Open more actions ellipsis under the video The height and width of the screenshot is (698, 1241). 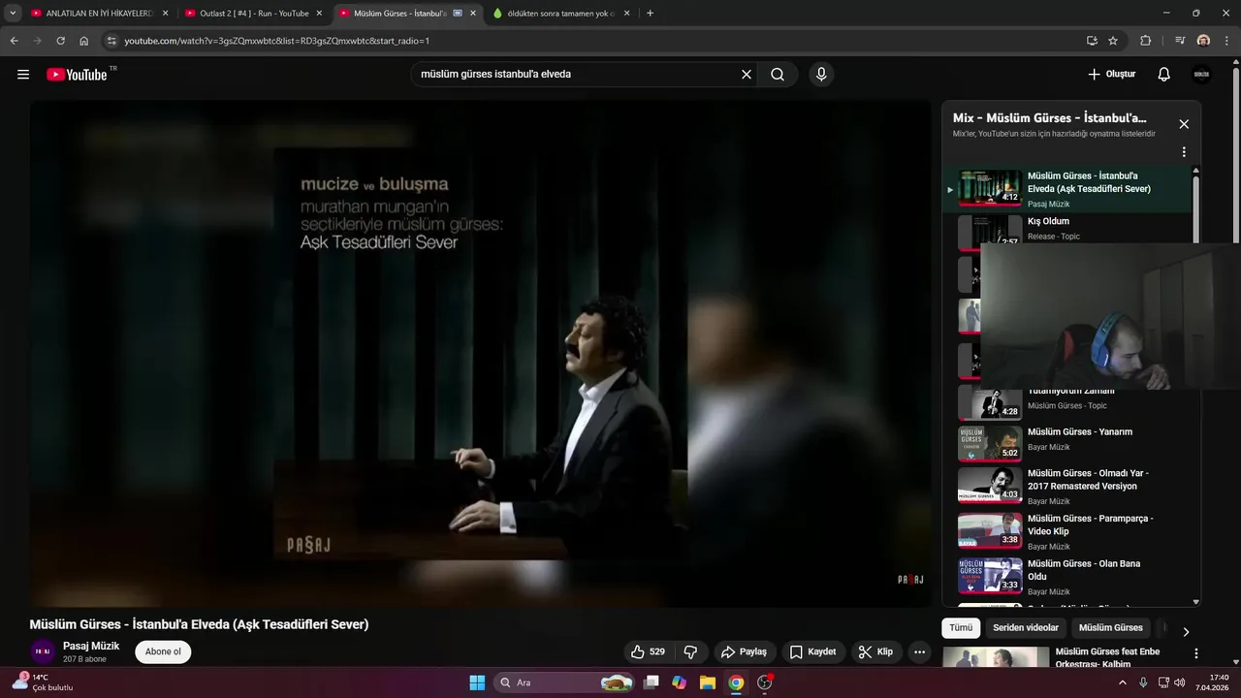[920, 651]
